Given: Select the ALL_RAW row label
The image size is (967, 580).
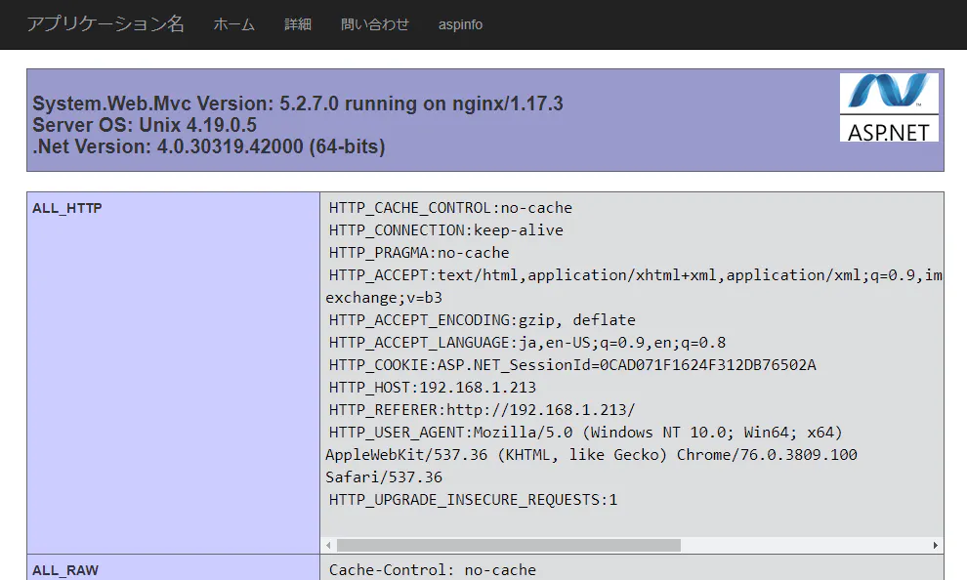Looking at the screenshot, I should tap(61, 569).
